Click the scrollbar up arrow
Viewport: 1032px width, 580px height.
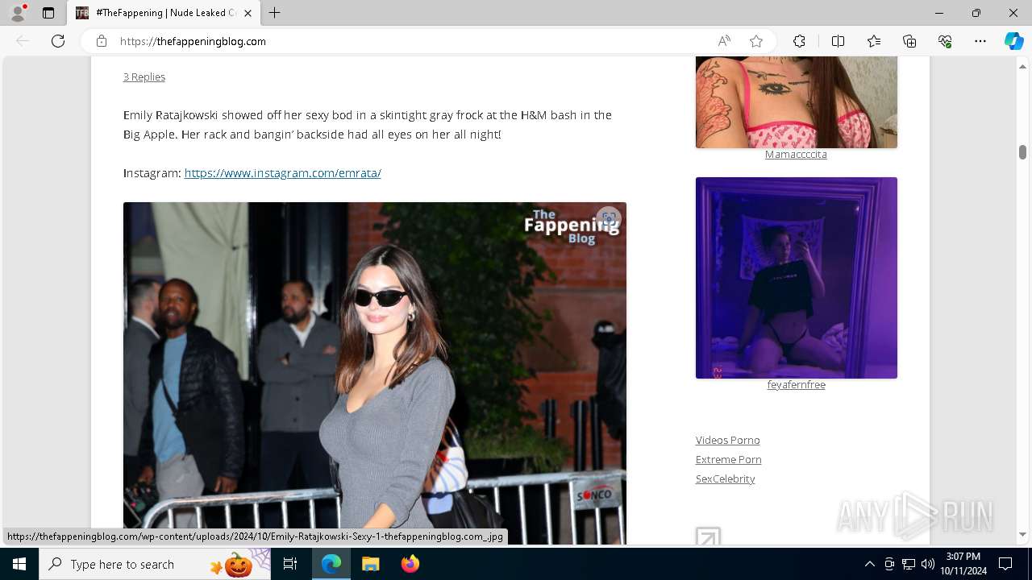[1022, 66]
